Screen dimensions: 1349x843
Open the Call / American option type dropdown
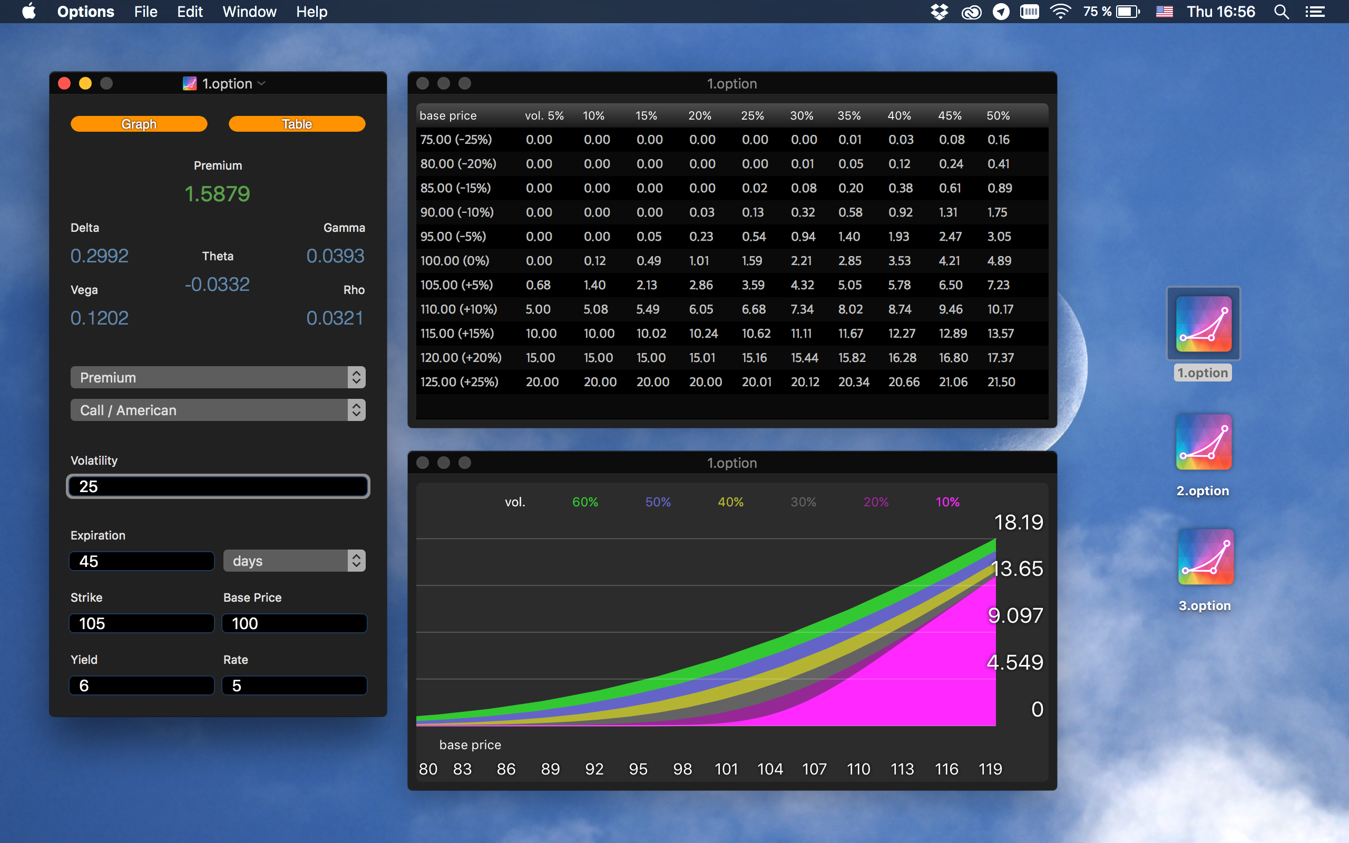(x=218, y=410)
